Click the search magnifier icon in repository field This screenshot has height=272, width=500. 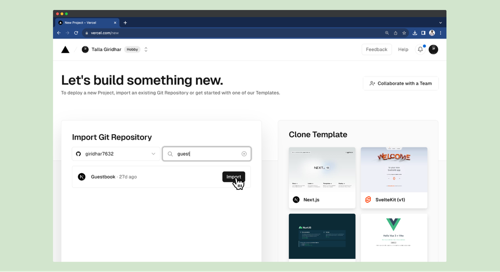point(170,154)
